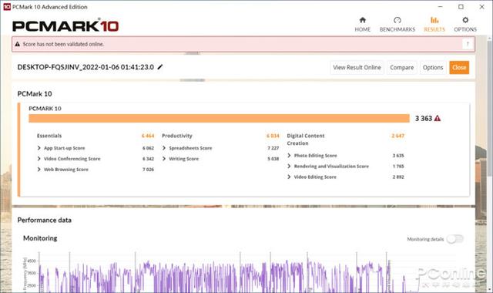
Task: Open the result Options button
Action: tap(433, 67)
